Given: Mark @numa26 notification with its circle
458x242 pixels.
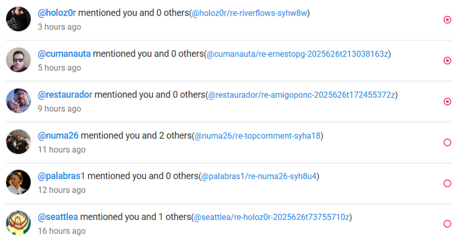Looking at the screenshot, I should pos(447,142).
